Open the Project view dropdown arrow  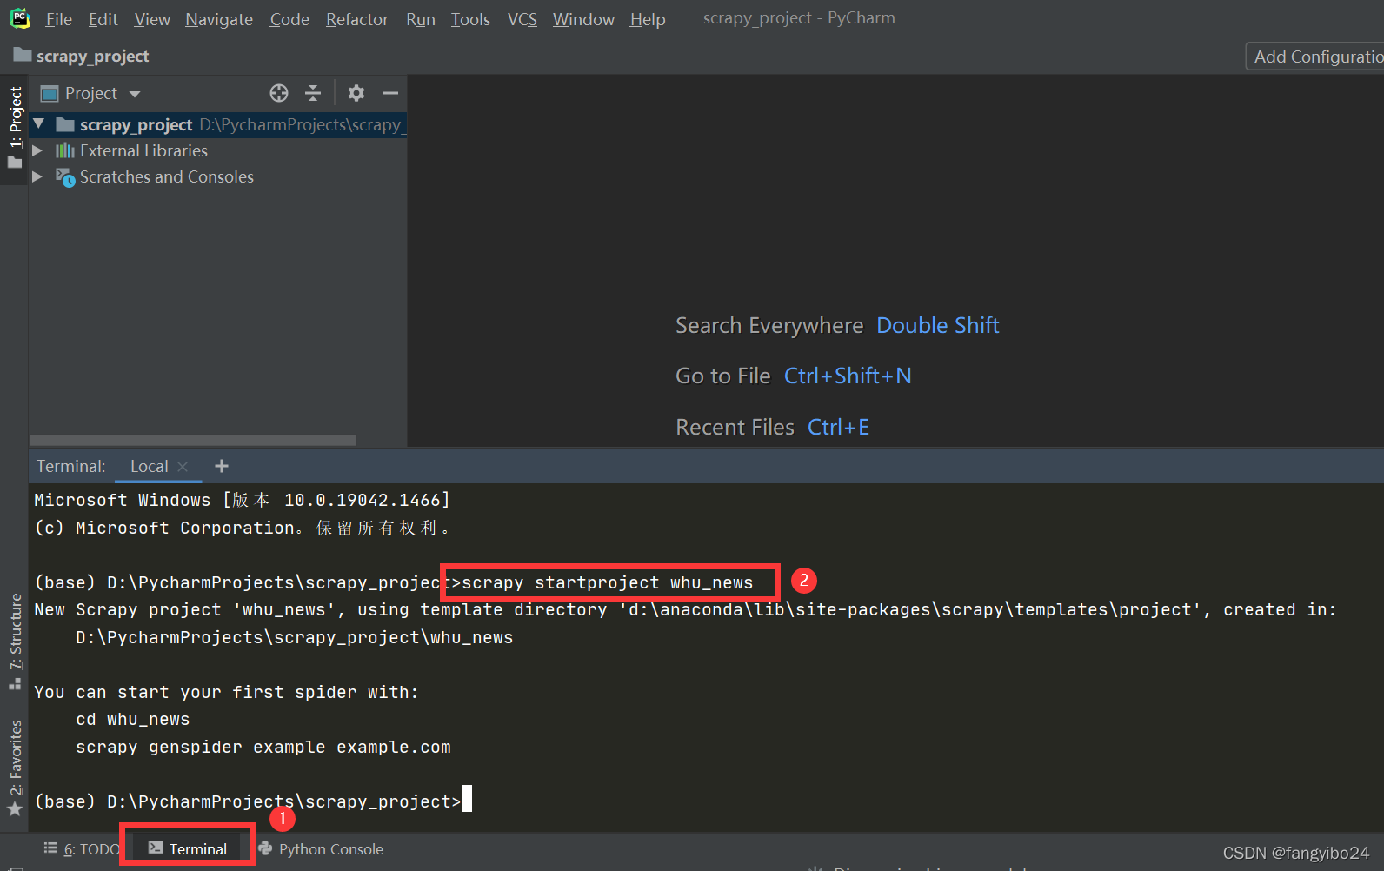point(135,94)
